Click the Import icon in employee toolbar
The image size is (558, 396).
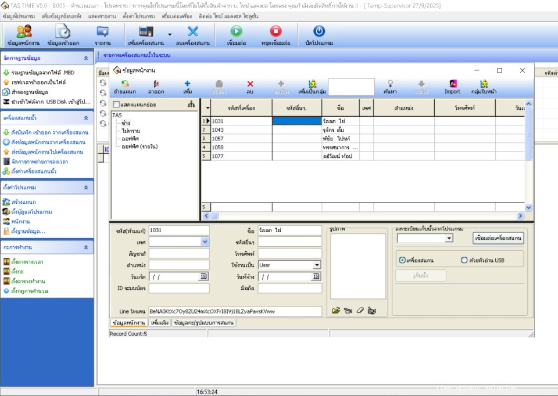tap(452, 84)
